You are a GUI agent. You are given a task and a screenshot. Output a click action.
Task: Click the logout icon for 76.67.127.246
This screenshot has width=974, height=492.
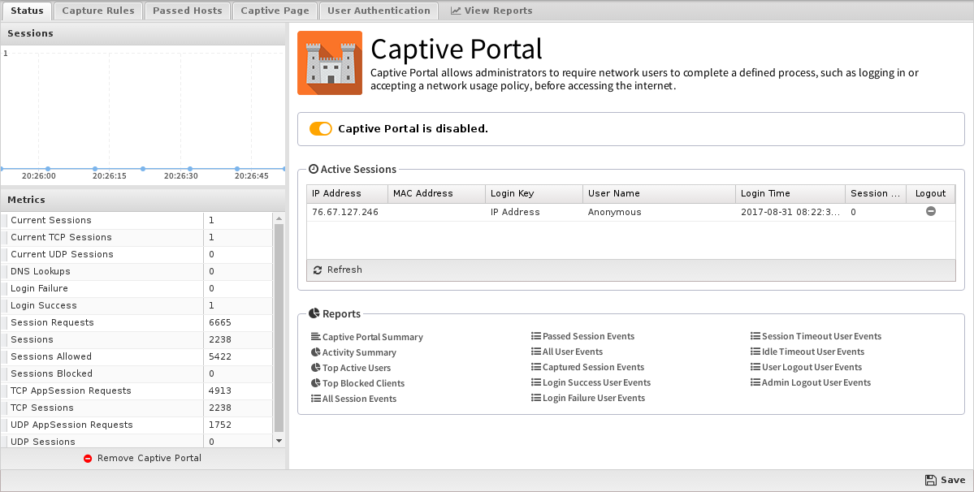pos(931,212)
